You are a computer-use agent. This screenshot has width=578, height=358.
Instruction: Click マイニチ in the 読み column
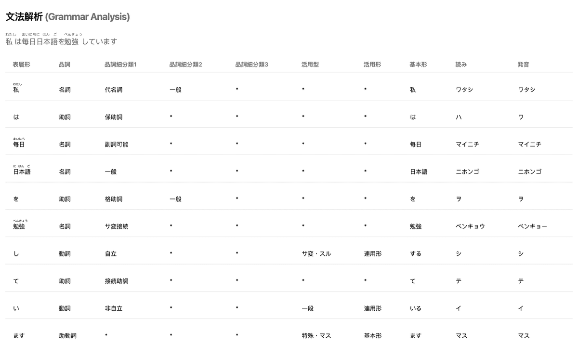(x=467, y=144)
